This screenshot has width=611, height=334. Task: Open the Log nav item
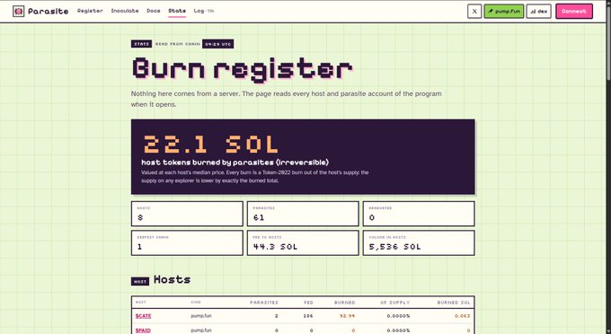[204, 11]
